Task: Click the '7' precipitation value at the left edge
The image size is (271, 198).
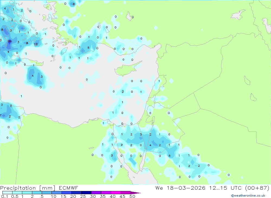Action: 1,115
